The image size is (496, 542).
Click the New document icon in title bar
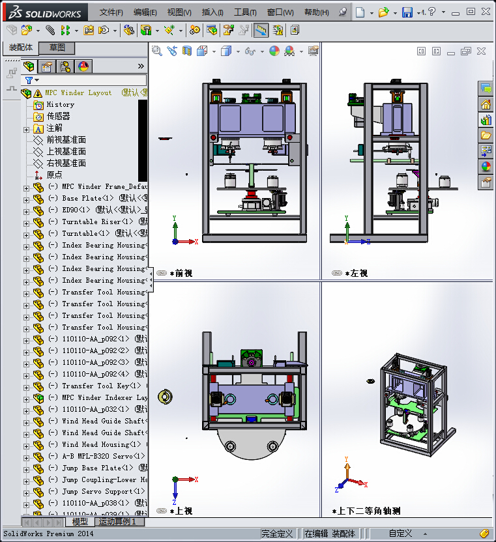pyautogui.click(x=360, y=12)
